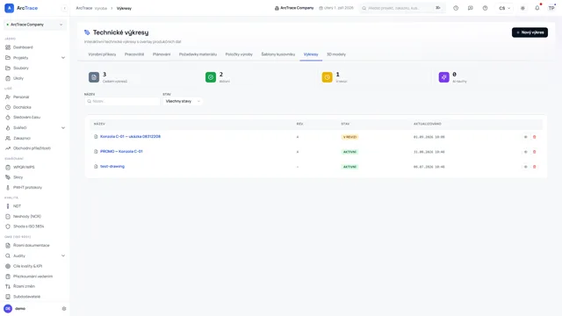This screenshot has width=562, height=316.
Task: Switch to the Položky výroby tab
Action: click(x=239, y=54)
